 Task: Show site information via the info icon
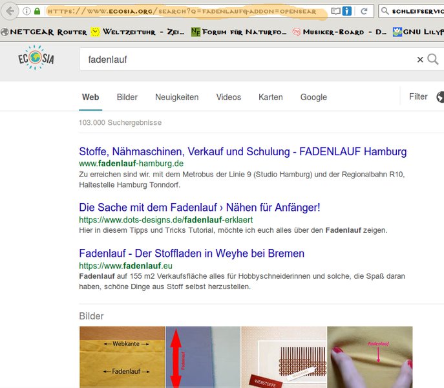click(x=26, y=12)
